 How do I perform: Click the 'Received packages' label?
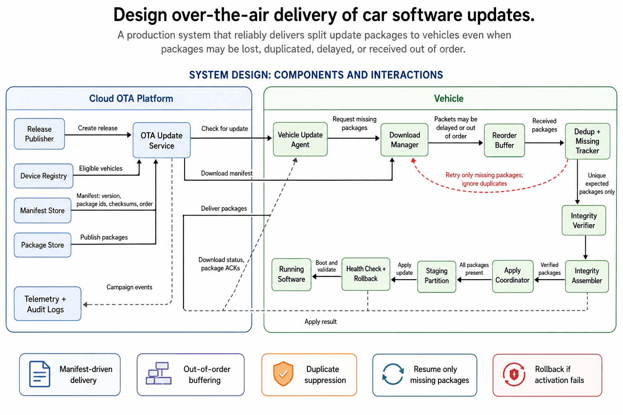point(544,125)
